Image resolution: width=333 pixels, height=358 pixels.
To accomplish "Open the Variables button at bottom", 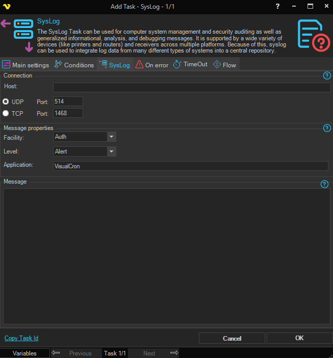I will (24, 353).
